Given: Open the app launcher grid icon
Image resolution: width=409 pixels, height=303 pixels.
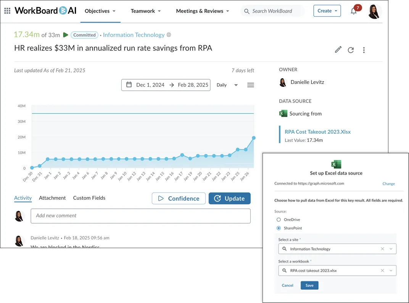Looking at the screenshot, I should 7,11.
